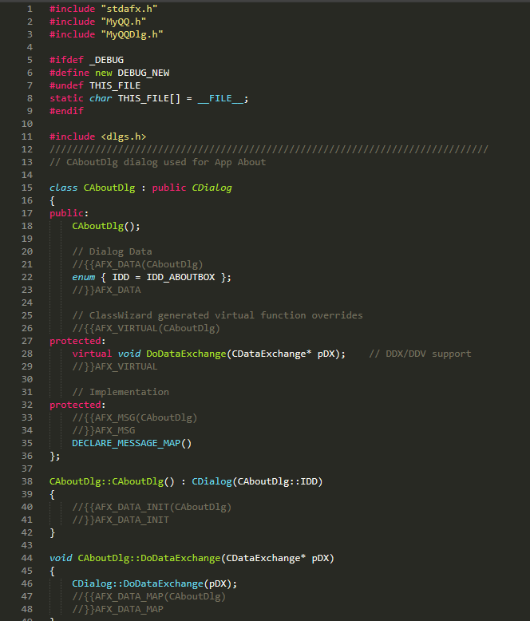
Task: Click the DECLARE_MESSAGE_MAP() macro
Action: 132,443
